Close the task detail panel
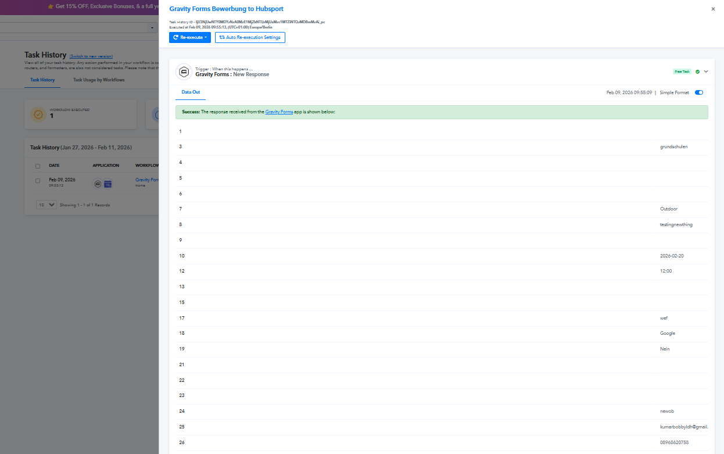The width and height of the screenshot is (724, 454). 713,9
